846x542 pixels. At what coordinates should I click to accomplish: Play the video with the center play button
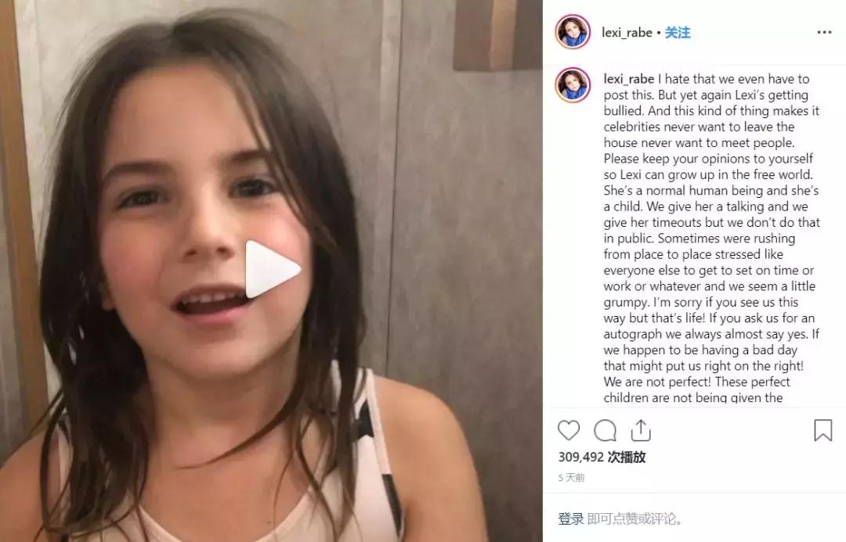point(273,269)
